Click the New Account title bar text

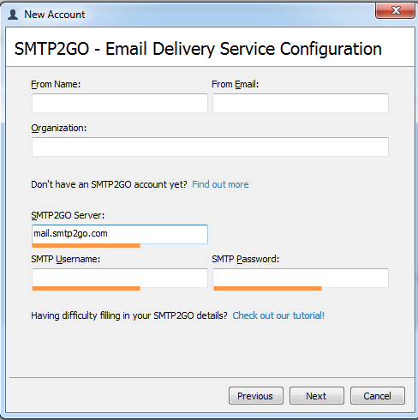[x=55, y=15]
